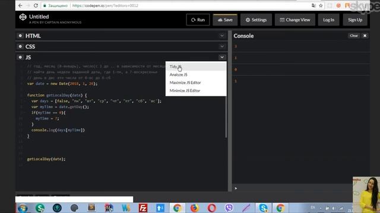Click the EN language indicator in tray
The width and height of the screenshot is (380, 213).
point(313,207)
